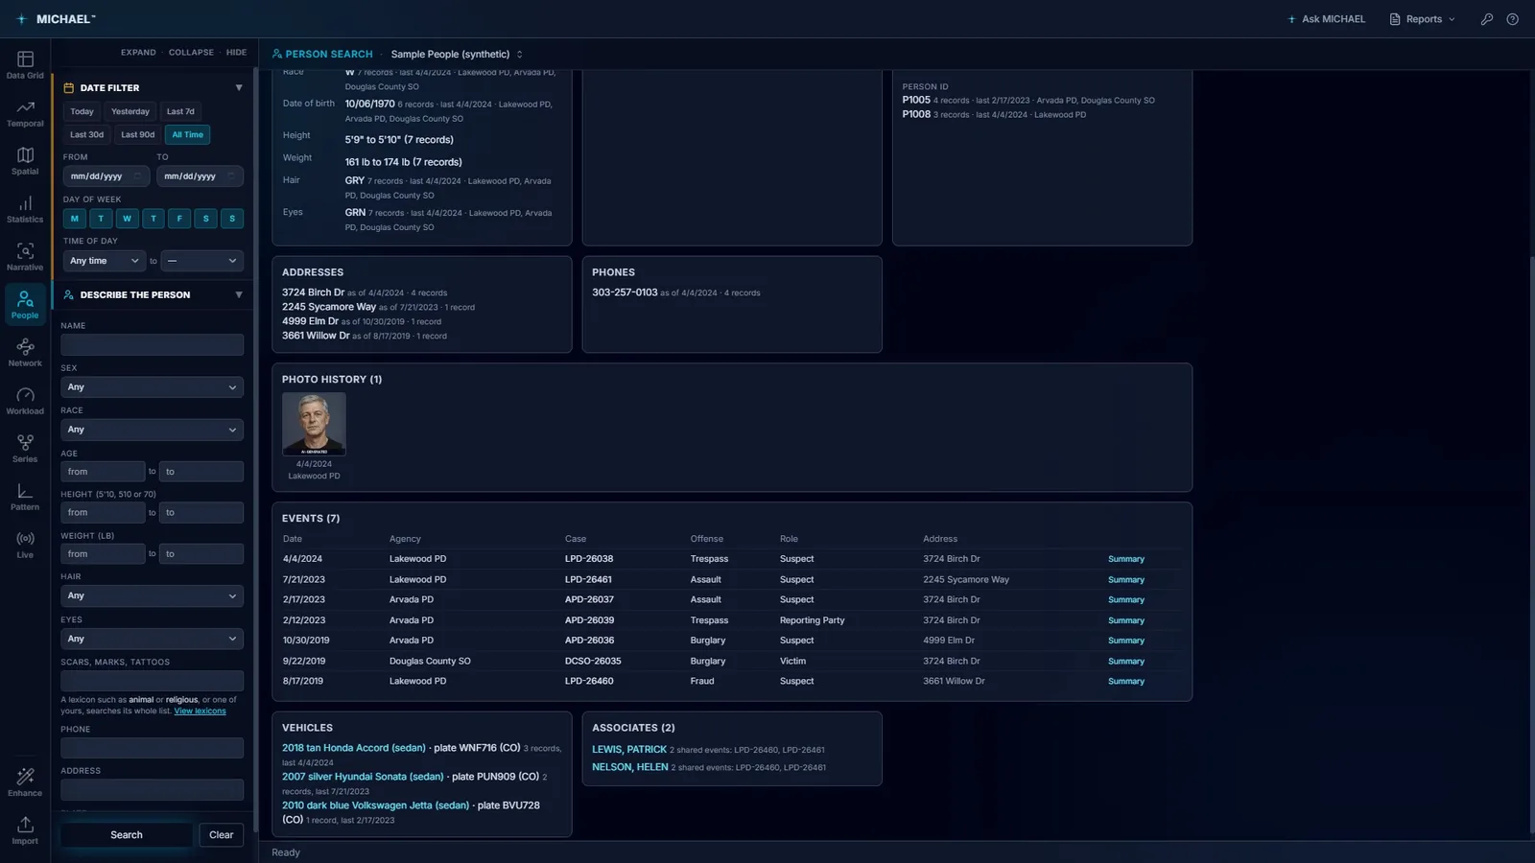Screen dimensions: 1535x863
Task: Open the Statistics sidebar icon
Action: (x=25, y=209)
